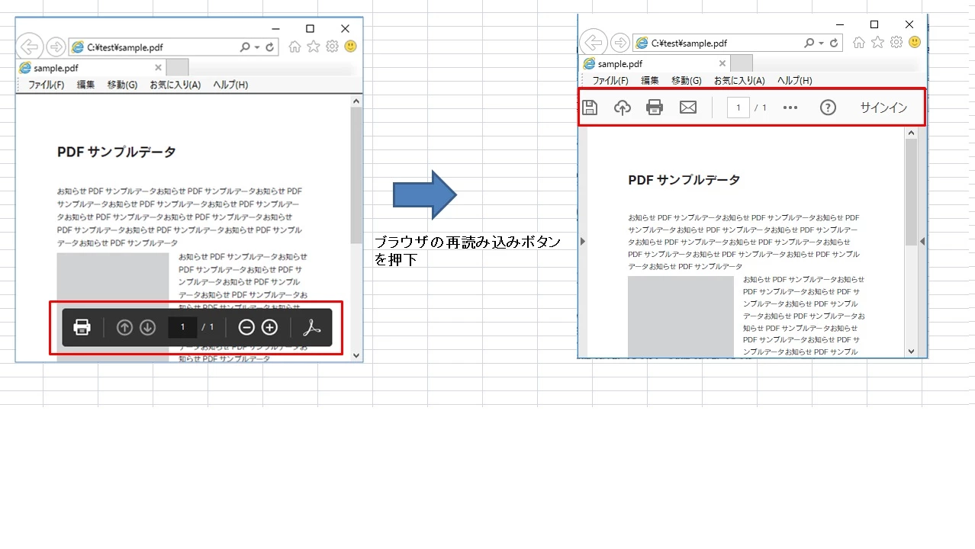Screen dimensions: 975x549
Task: Click search magnifier in right window address bar
Action: click(809, 43)
